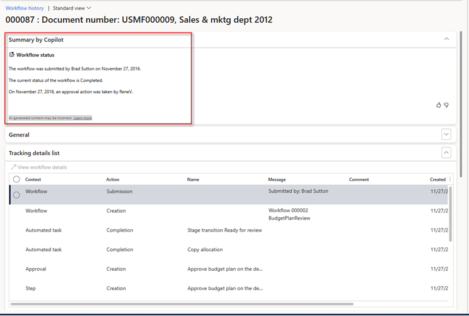Click the 'Approval' context cell
This screenshot has width=469, height=316.
coord(36,269)
